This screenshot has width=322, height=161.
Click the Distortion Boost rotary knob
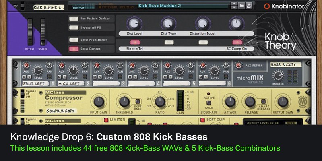(x=203, y=24)
